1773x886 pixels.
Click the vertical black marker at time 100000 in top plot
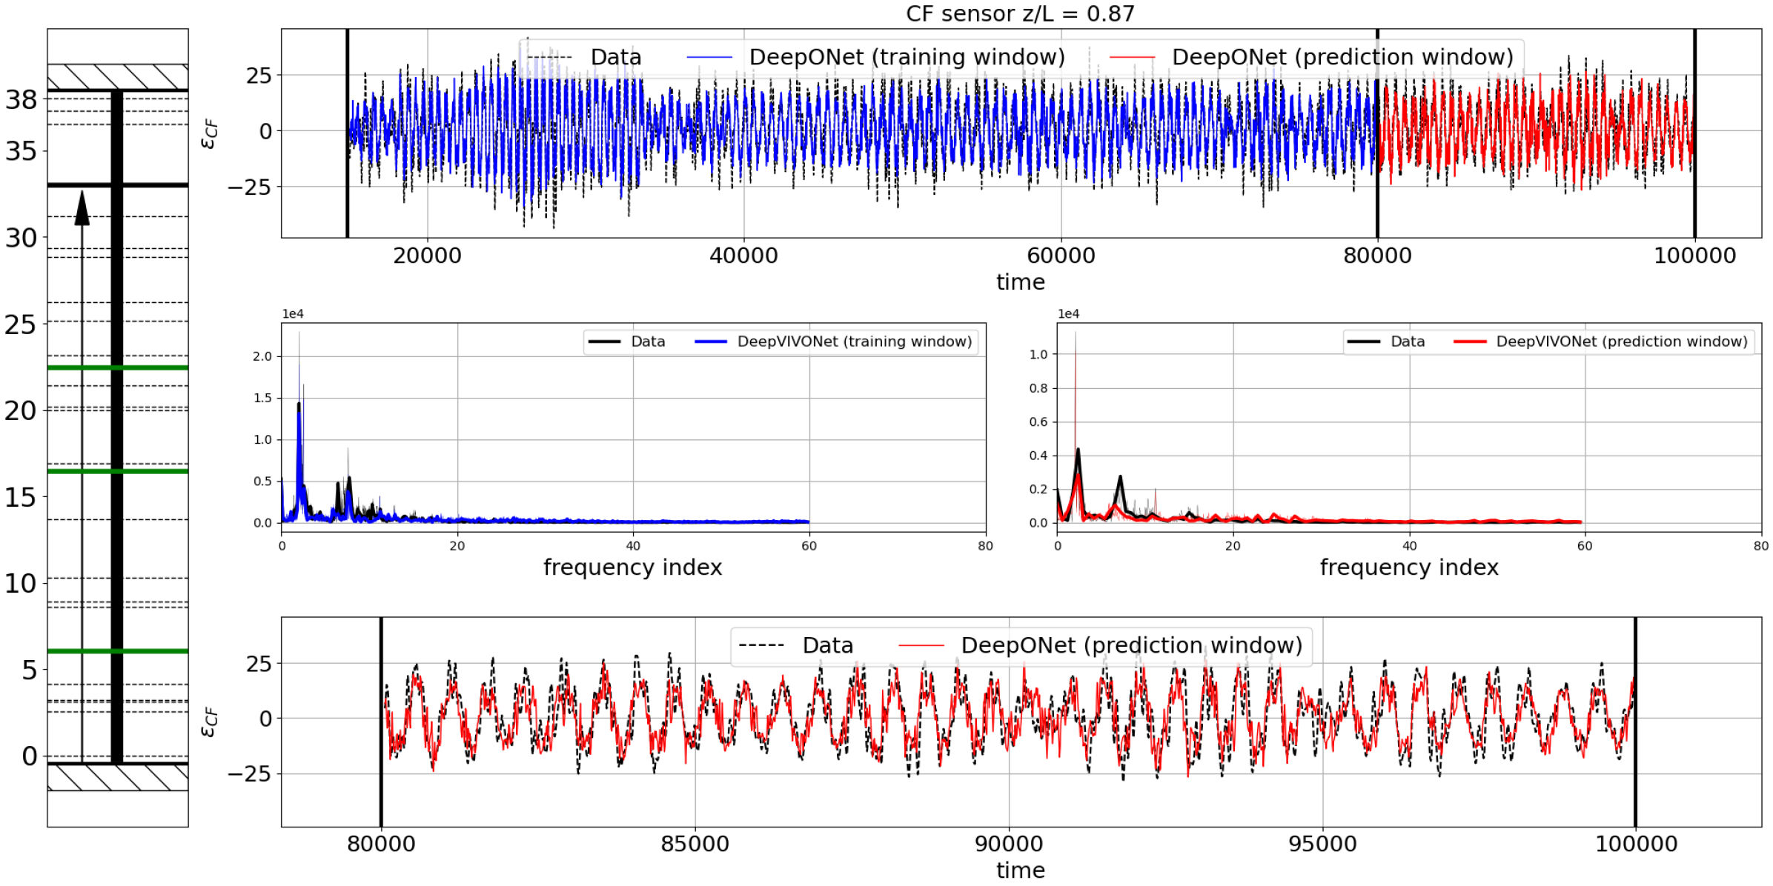tap(1694, 133)
